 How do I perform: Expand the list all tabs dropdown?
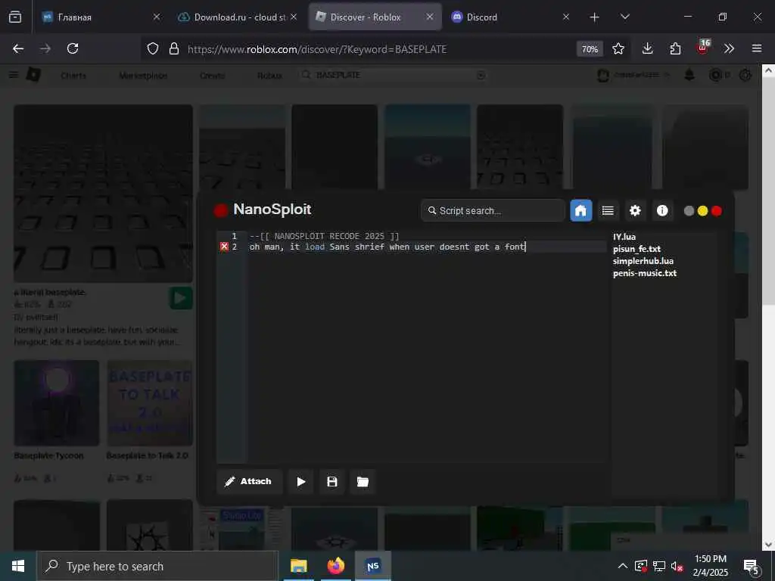click(x=625, y=17)
